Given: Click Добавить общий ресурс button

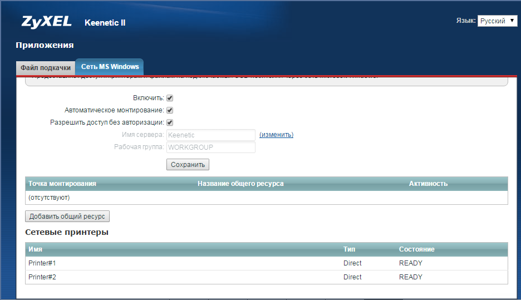Looking at the screenshot, I should [67, 217].
